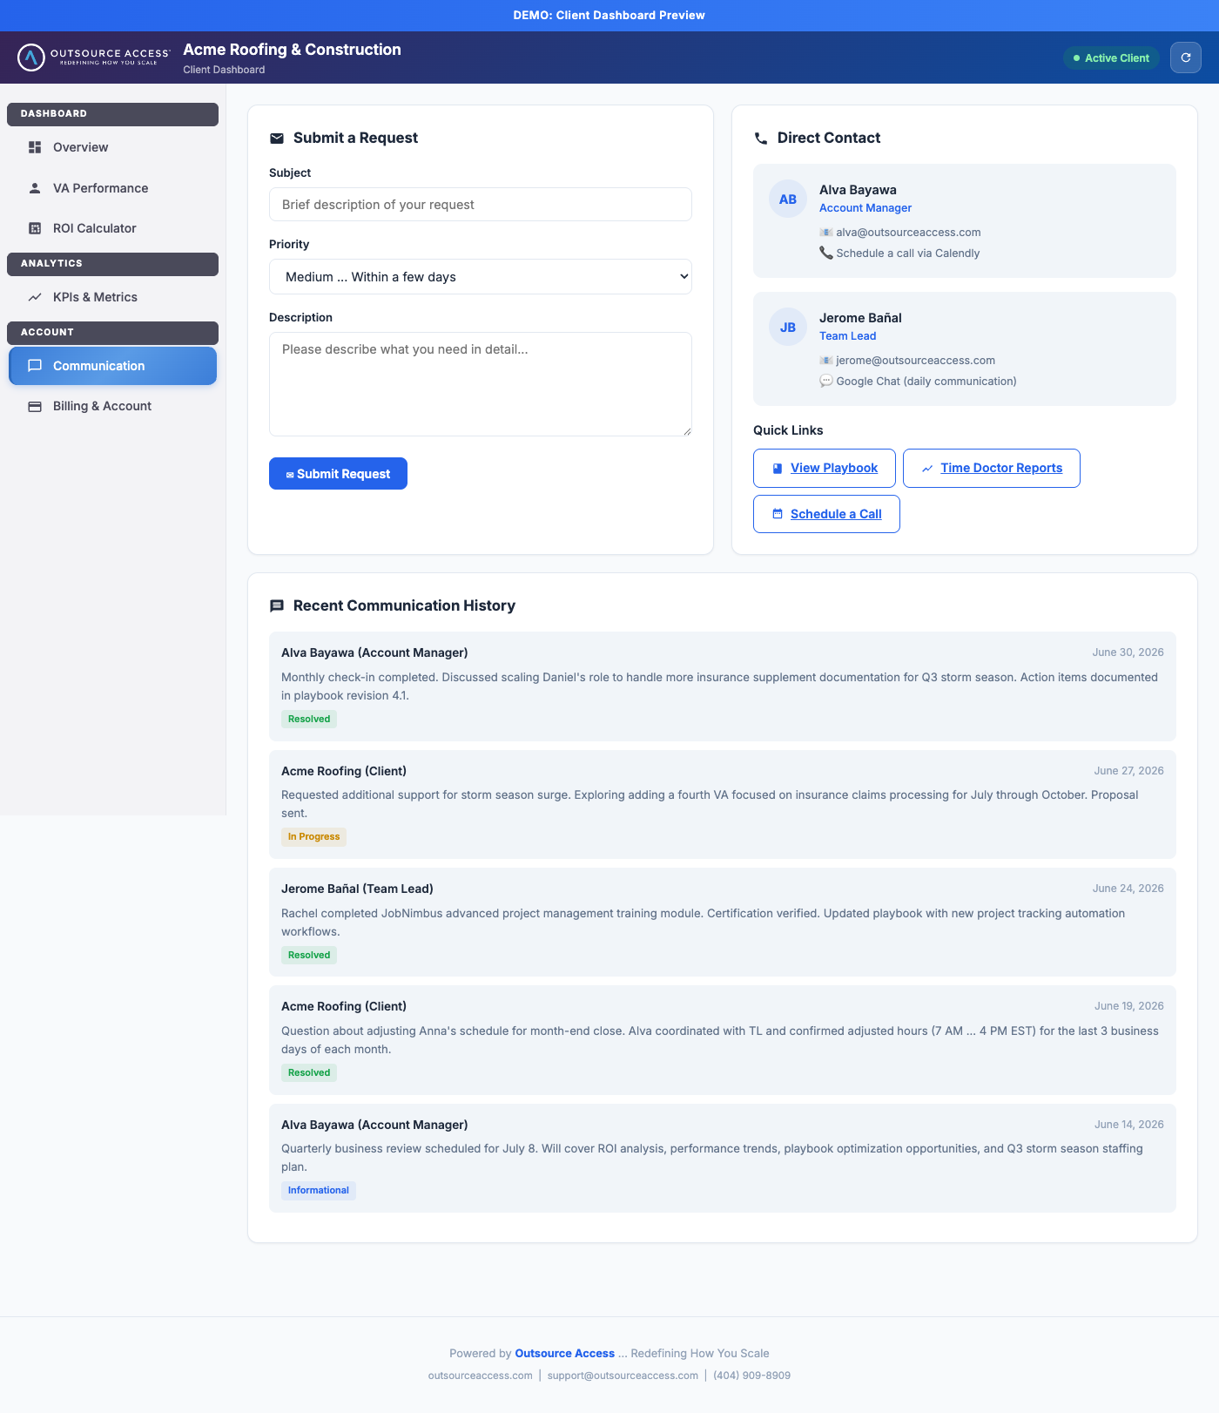This screenshot has width=1219, height=1413.
Task: Click the June 27, 2026 date
Action: pos(1128,771)
